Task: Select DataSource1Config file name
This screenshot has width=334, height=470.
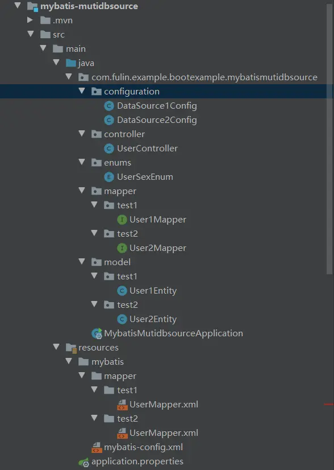Action: (x=157, y=106)
